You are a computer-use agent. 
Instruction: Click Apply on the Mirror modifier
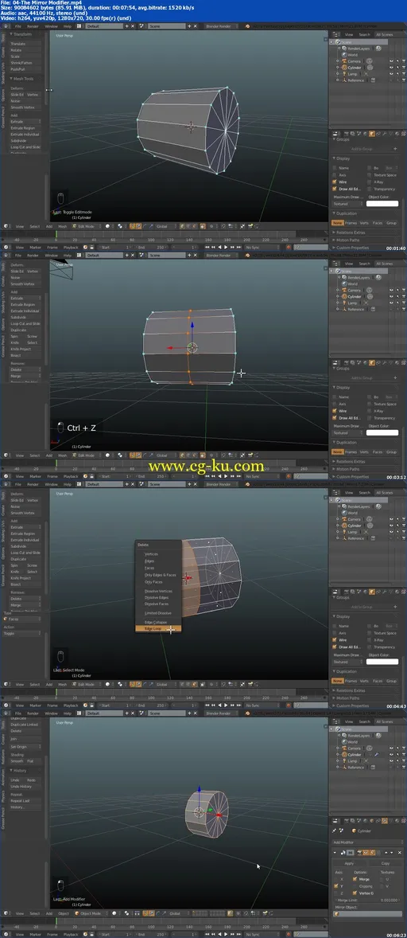pos(349,863)
